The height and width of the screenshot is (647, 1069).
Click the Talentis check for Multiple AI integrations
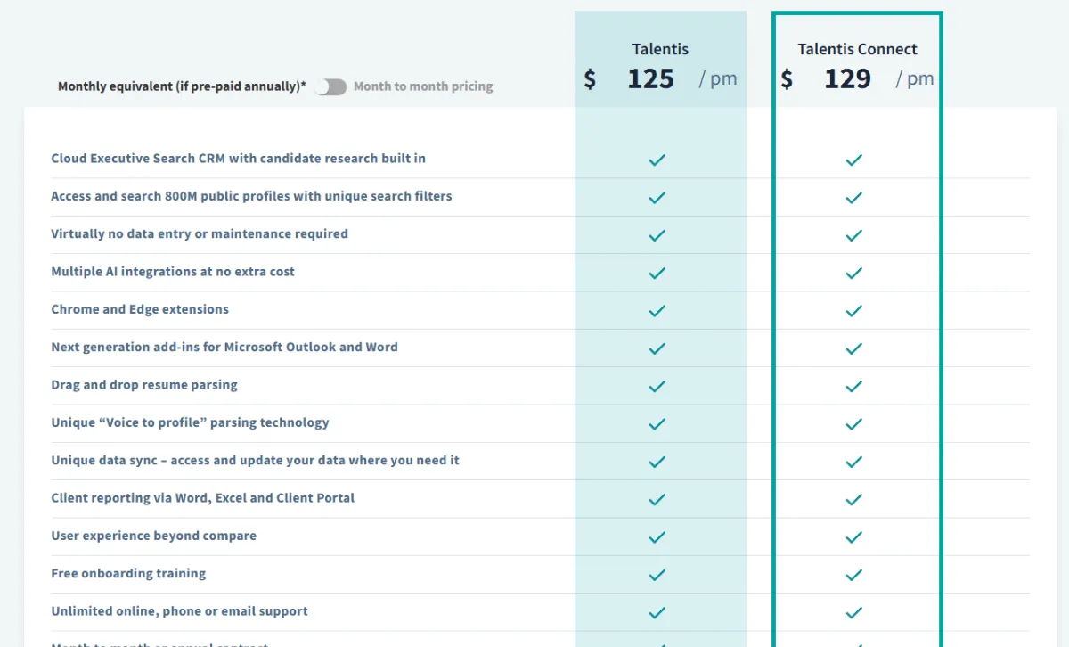(x=657, y=273)
